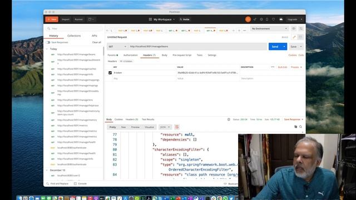Open the request Body tab
This screenshot has width=356, height=200.
(x=165, y=55)
